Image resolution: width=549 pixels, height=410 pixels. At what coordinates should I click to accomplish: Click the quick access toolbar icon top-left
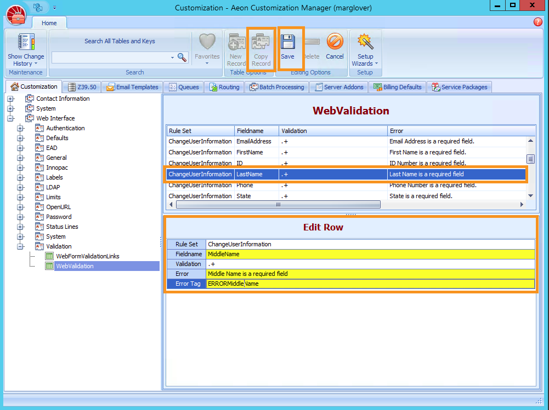(x=37, y=7)
